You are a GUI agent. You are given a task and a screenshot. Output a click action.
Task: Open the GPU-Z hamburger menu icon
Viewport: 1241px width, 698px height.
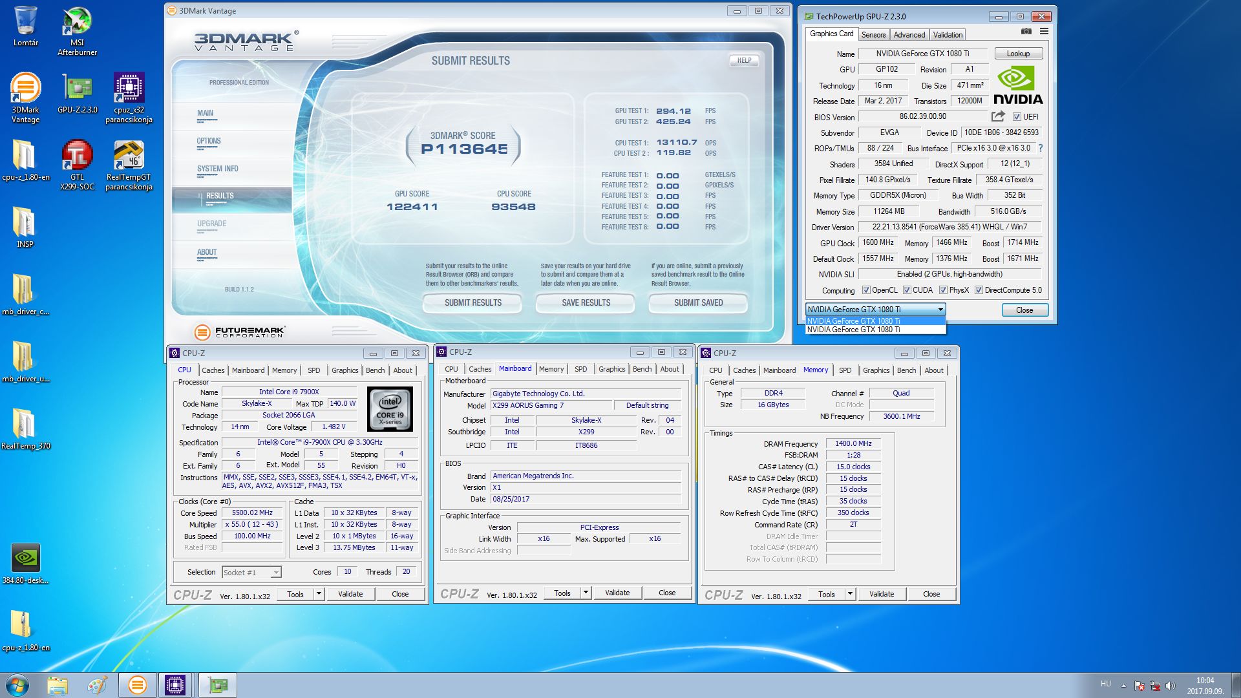click(1044, 31)
